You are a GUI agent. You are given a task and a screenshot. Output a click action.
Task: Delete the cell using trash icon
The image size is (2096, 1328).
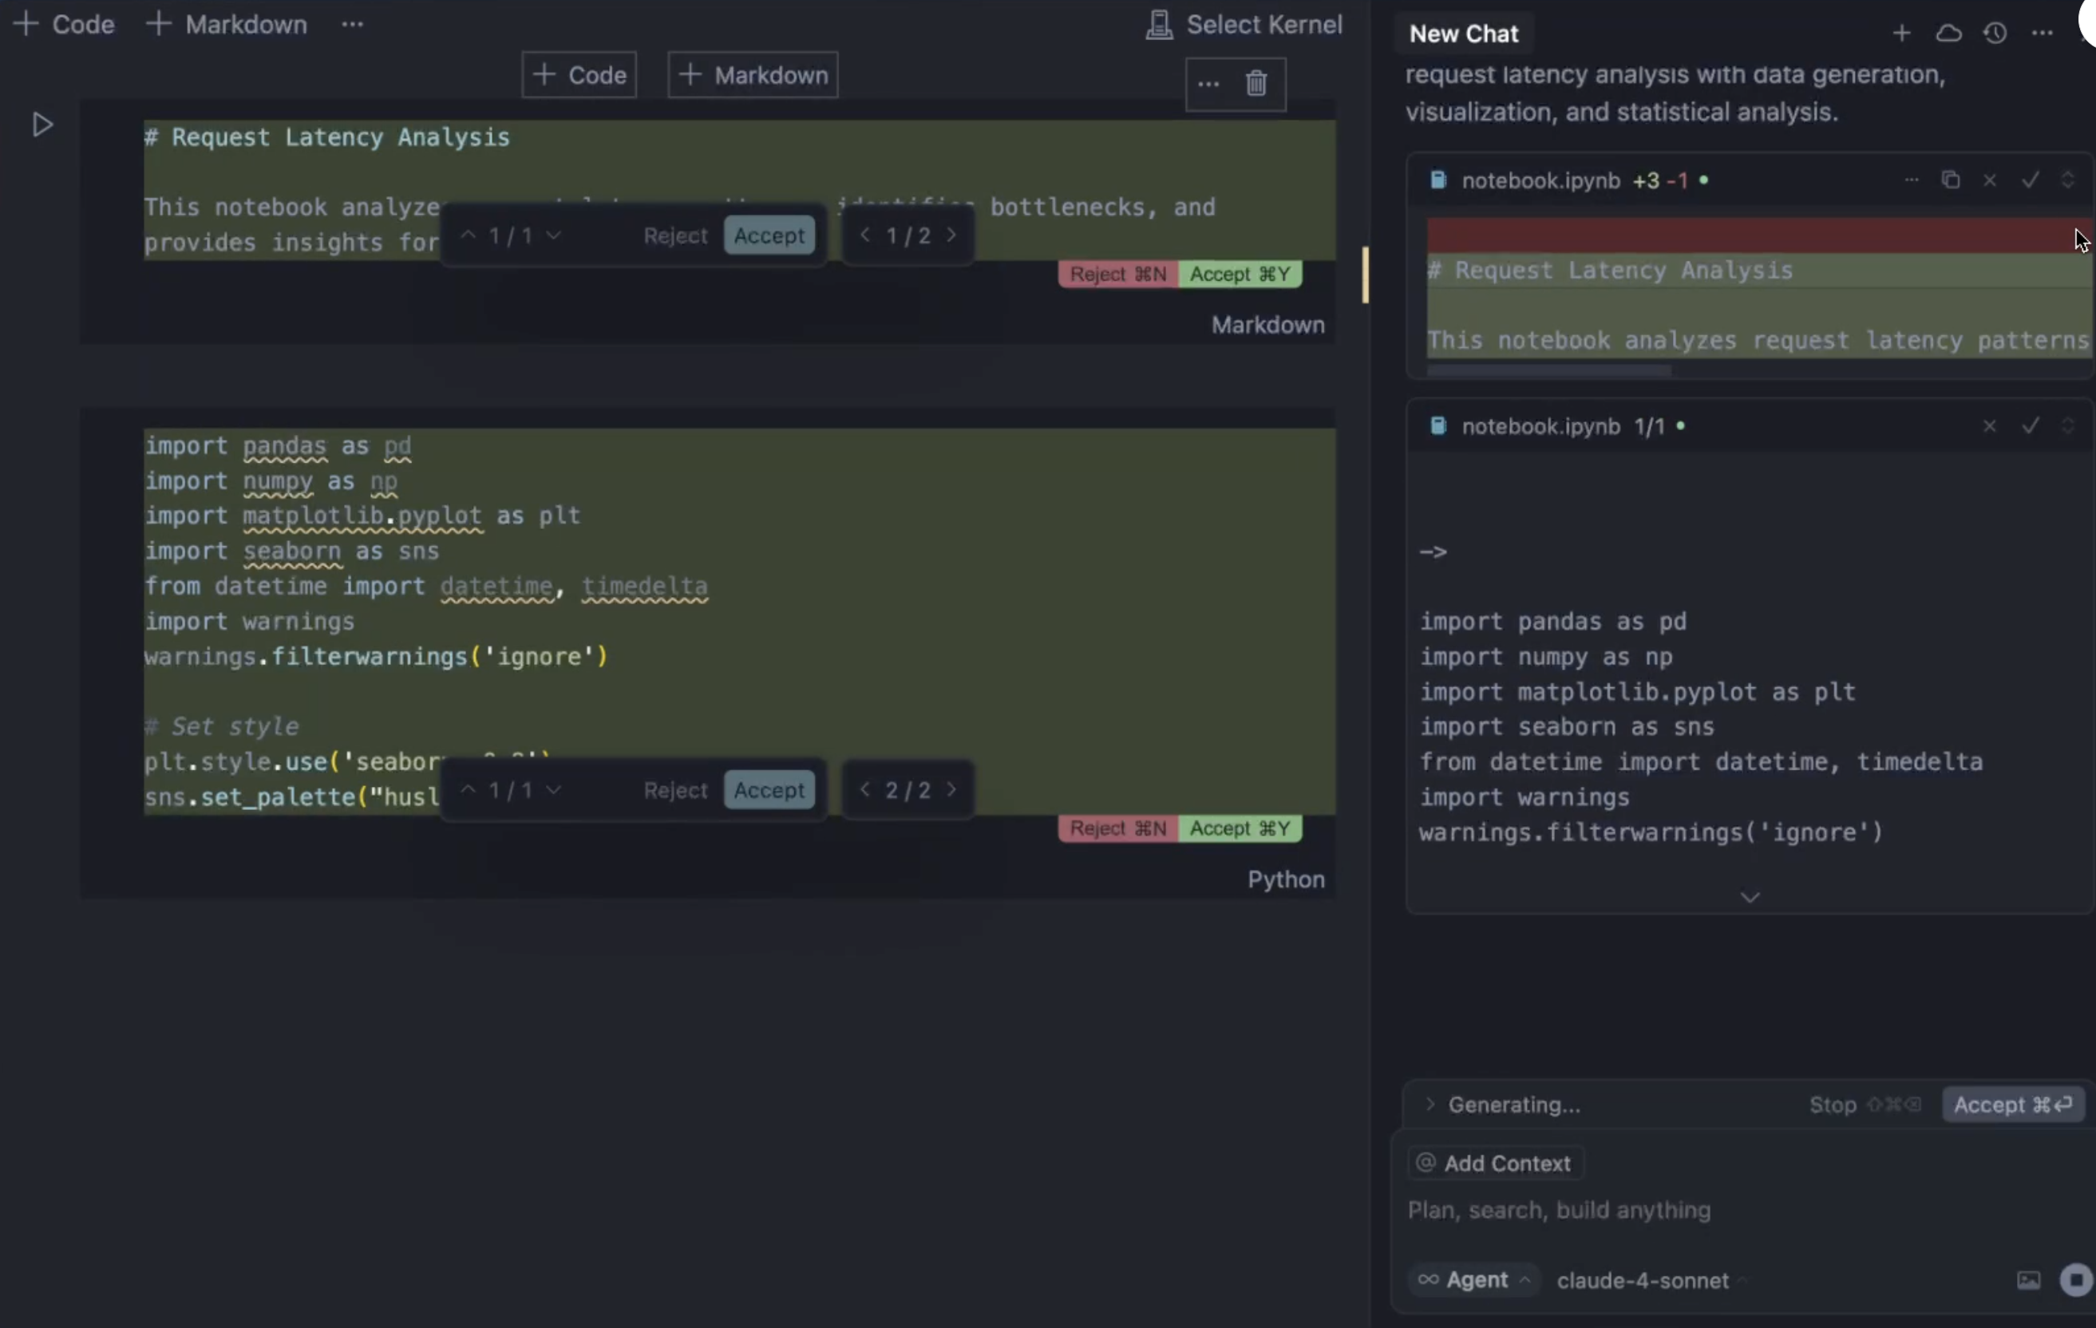click(1256, 84)
